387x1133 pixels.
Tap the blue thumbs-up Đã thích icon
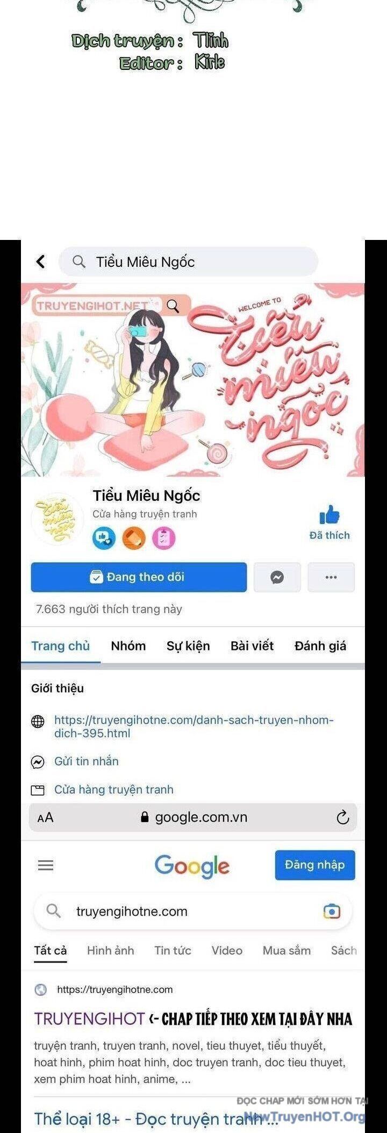coord(329,515)
